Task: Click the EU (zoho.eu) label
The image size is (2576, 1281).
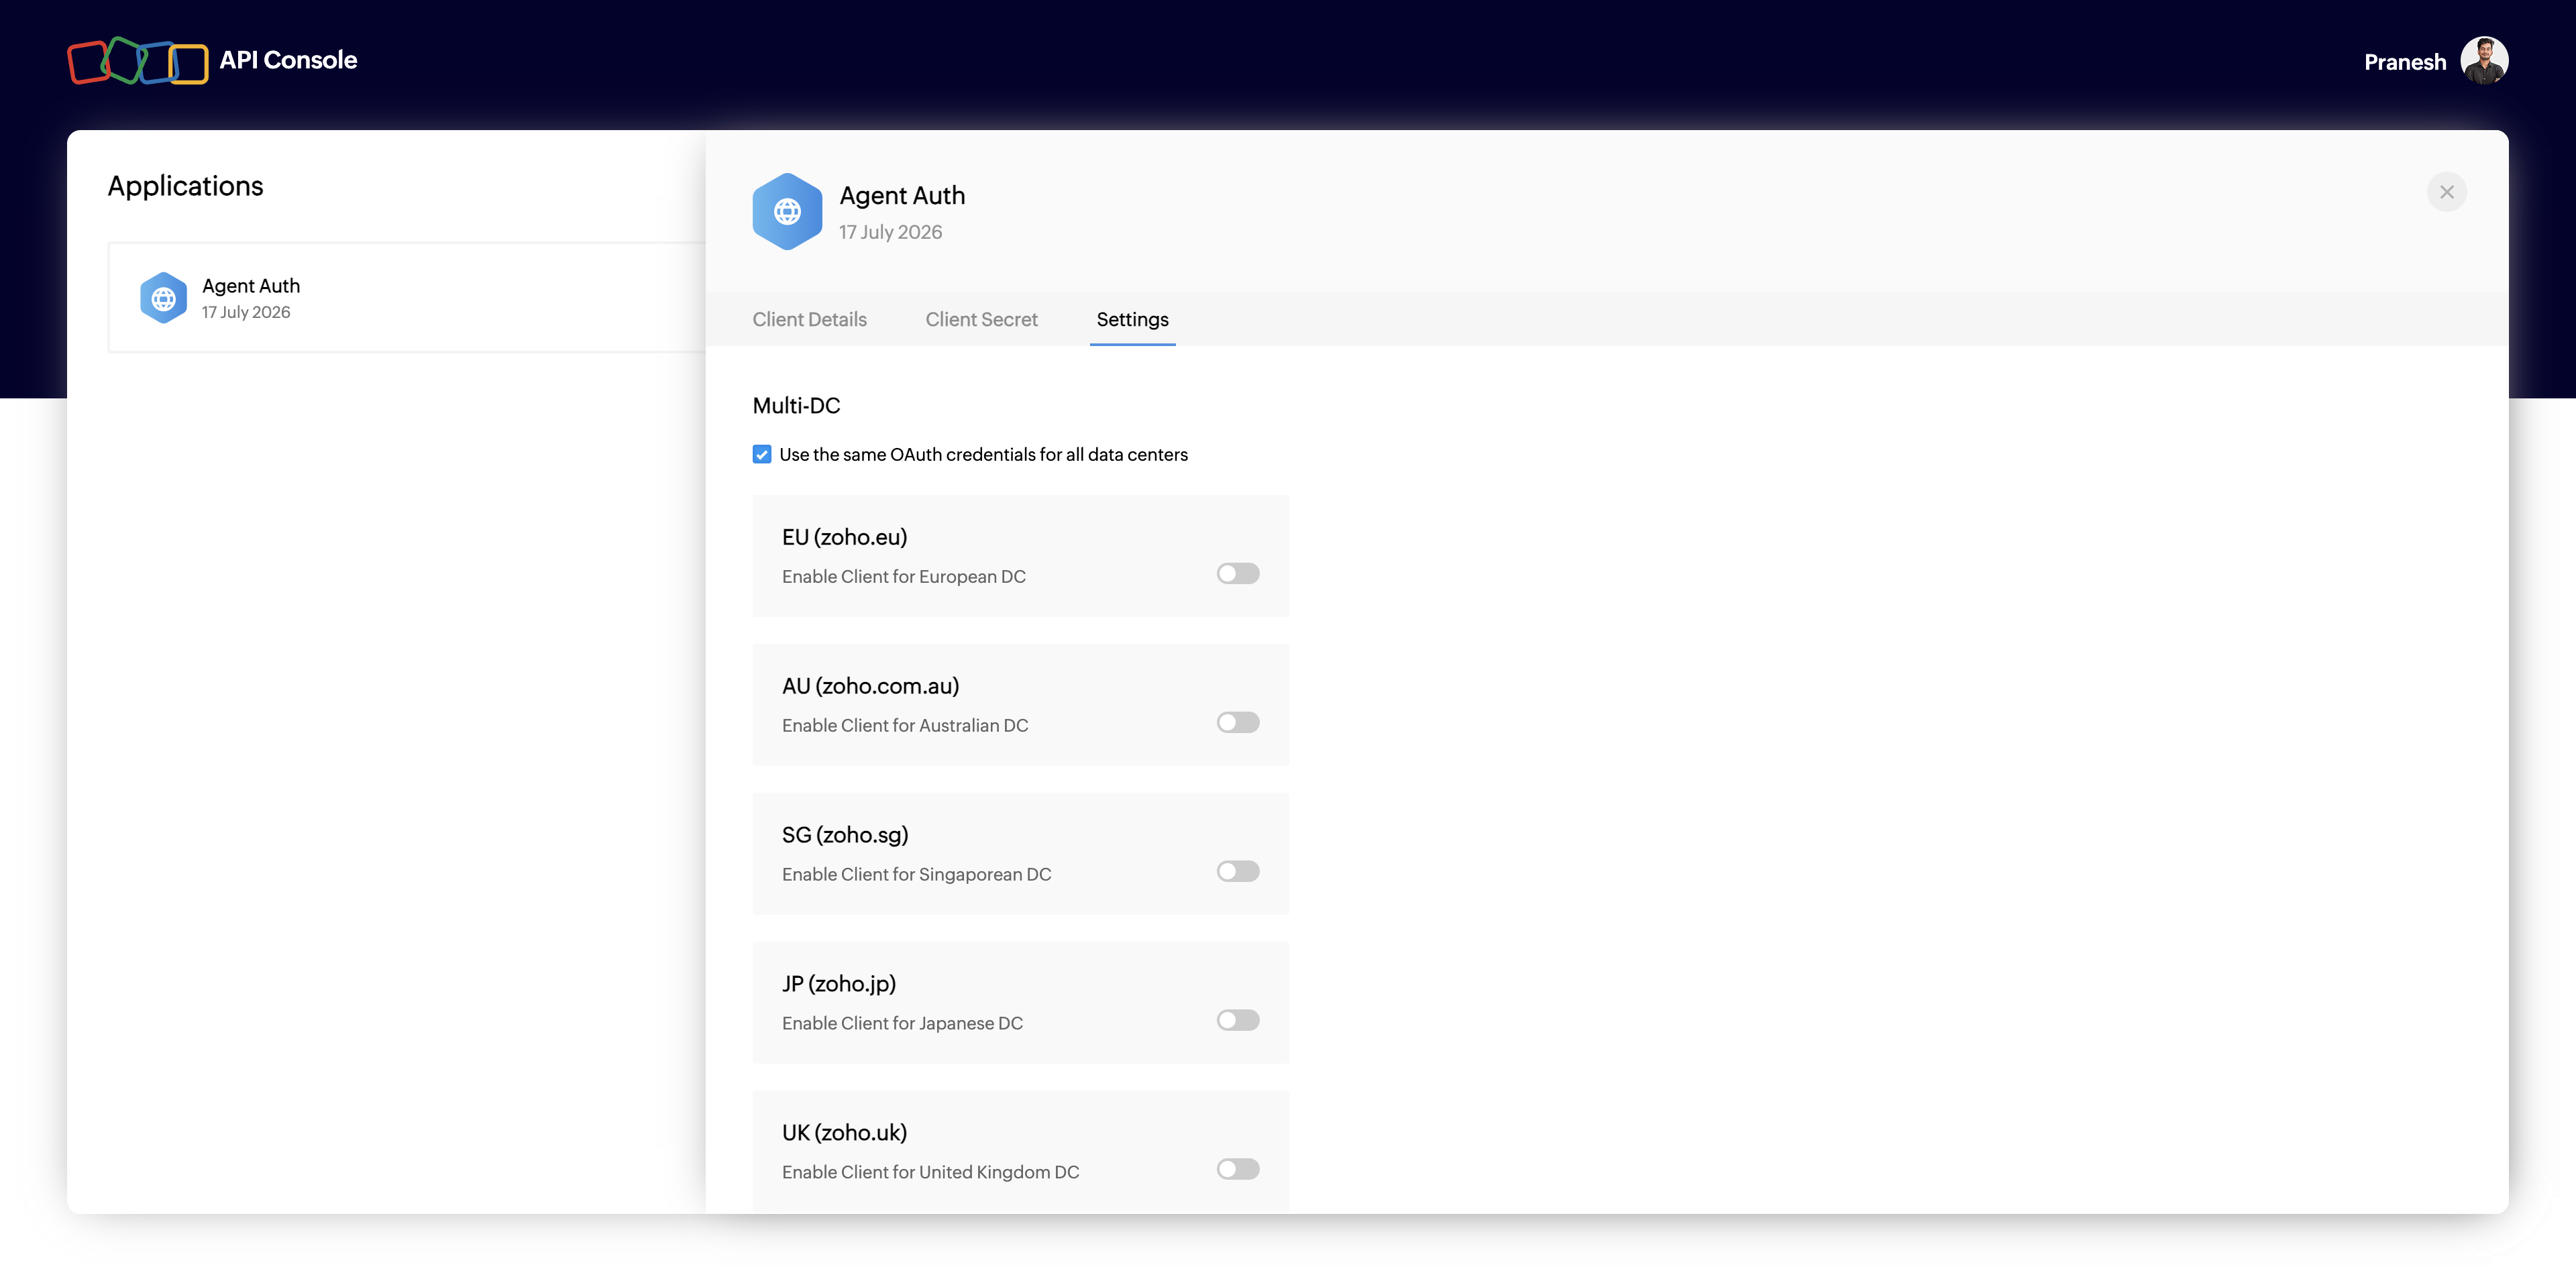Action: (844, 537)
